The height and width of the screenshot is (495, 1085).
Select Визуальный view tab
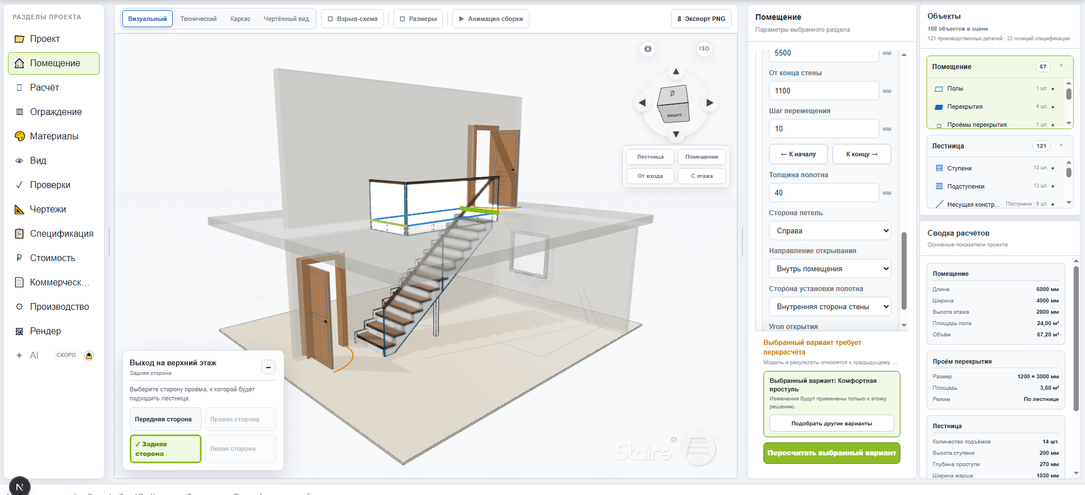(147, 19)
